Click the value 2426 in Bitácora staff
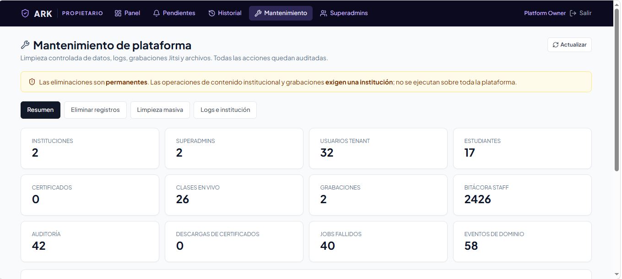Screen dimensions: 622x279 (477, 199)
